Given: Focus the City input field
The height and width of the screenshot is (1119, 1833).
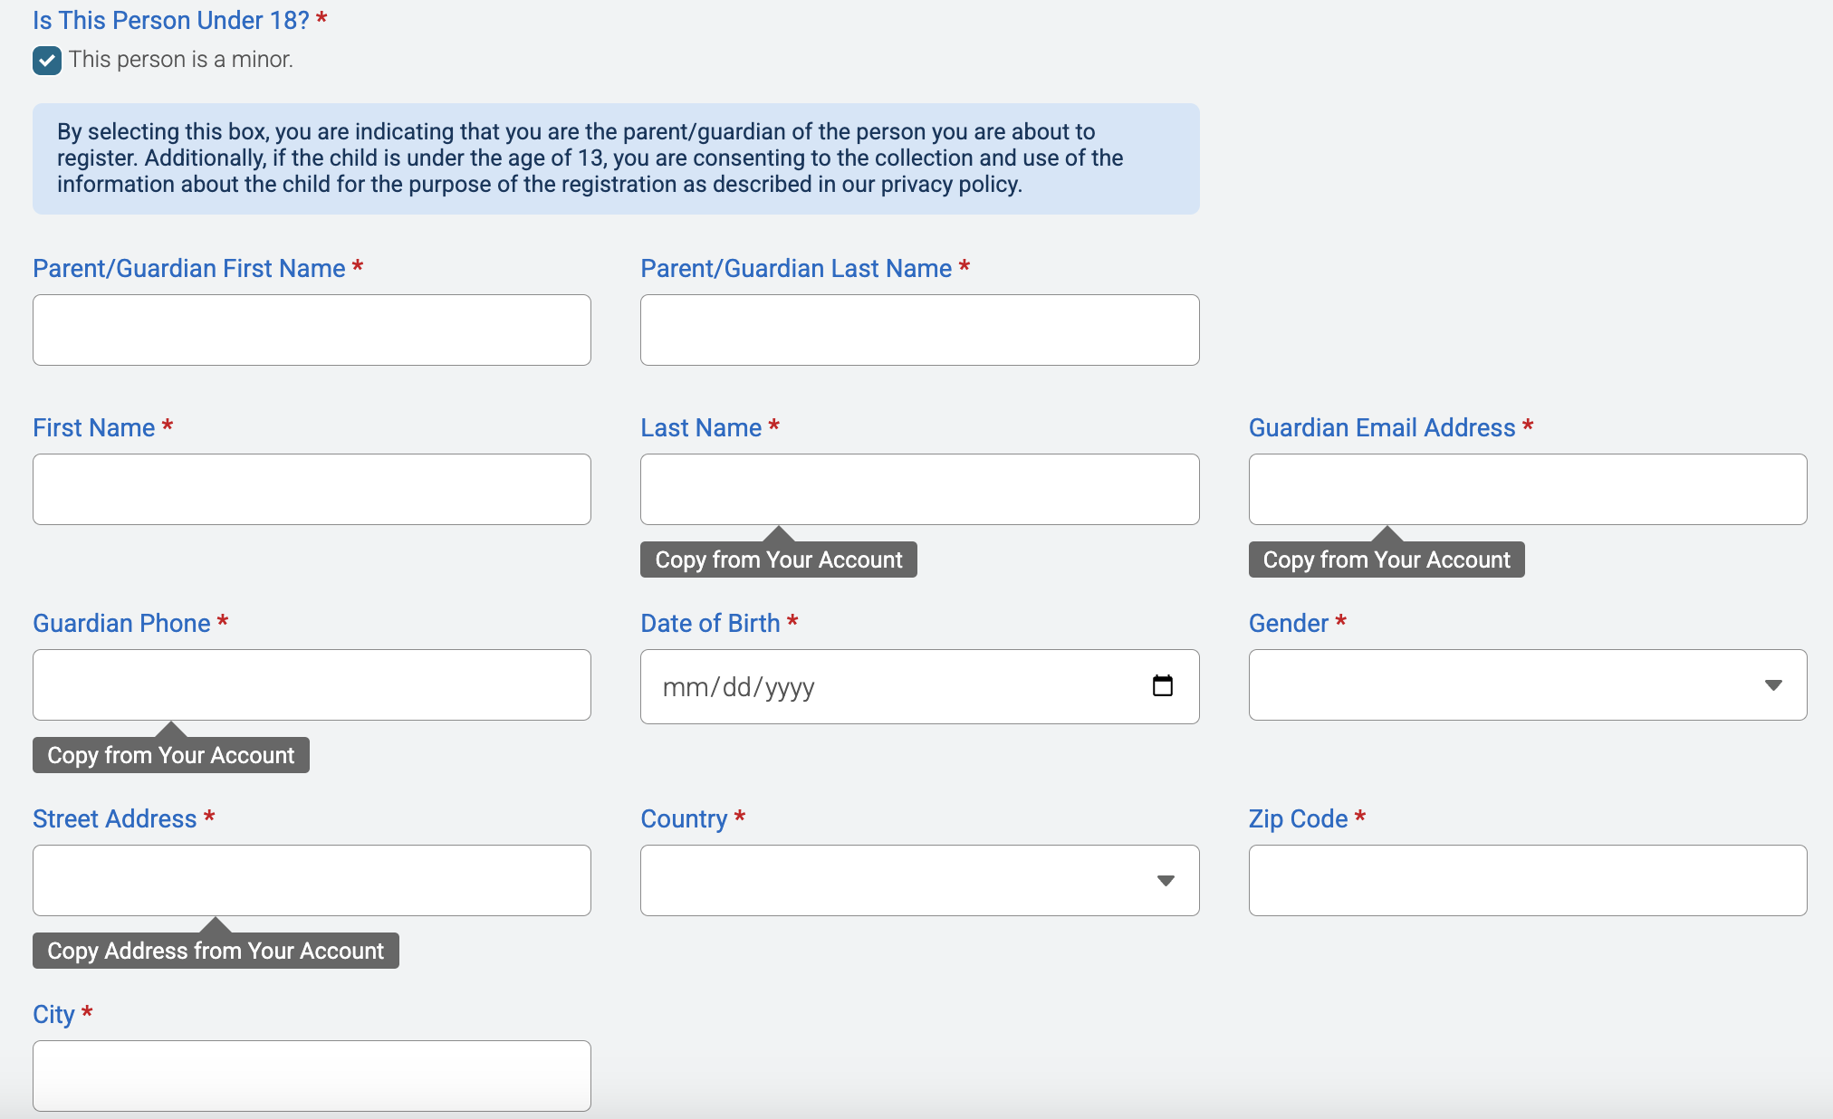Looking at the screenshot, I should coord(312,1076).
